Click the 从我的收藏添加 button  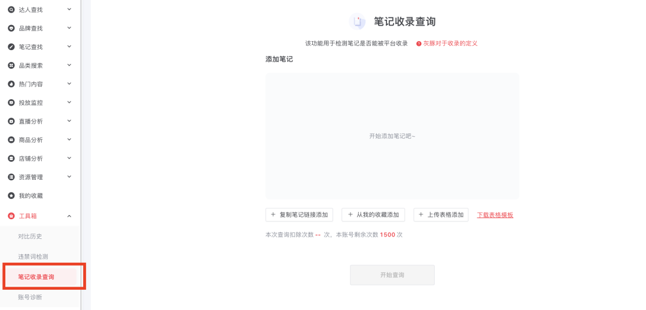pyautogui.click(x=373, y=214)
